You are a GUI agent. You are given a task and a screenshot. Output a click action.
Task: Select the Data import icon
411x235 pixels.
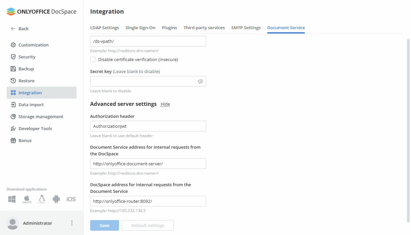[x=13, y=105]
